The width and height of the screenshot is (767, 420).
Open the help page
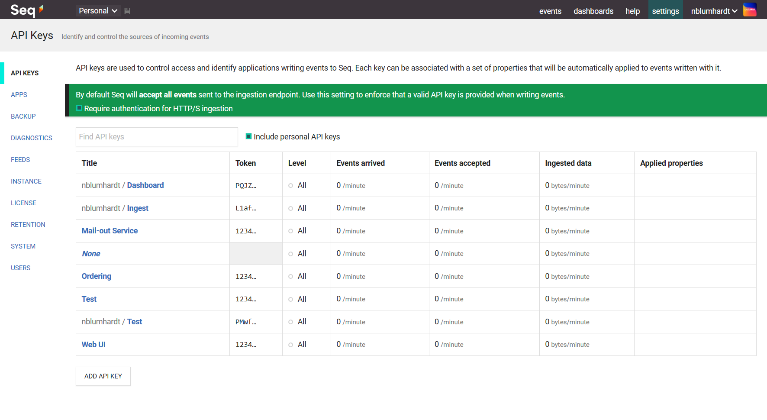coord(632,11)
